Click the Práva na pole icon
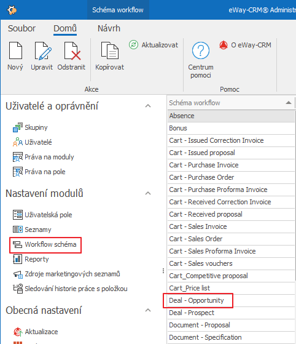 [18, 172]
